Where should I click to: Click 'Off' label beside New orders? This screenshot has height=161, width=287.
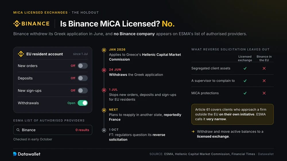pos(73,66)
